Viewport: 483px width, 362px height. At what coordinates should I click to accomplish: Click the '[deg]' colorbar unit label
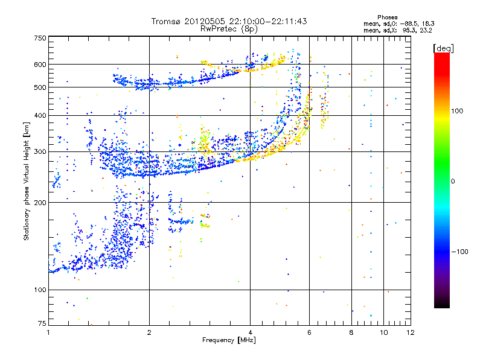pos(443,48)
